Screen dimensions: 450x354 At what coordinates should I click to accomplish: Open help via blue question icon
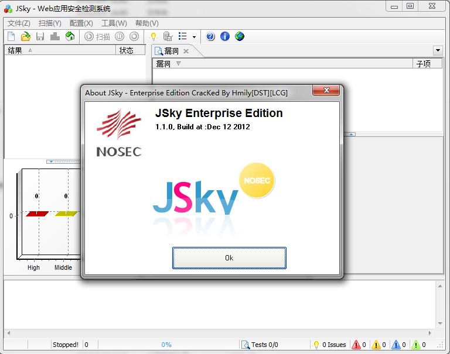[210, 36]
